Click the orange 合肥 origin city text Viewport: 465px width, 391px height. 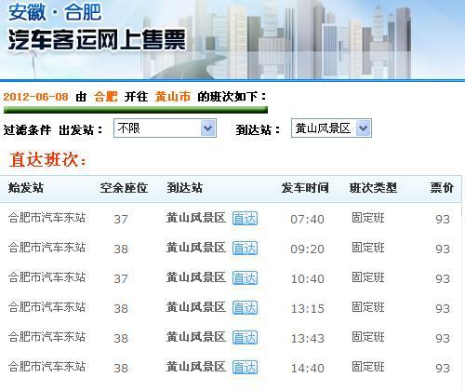coord(106,97)
